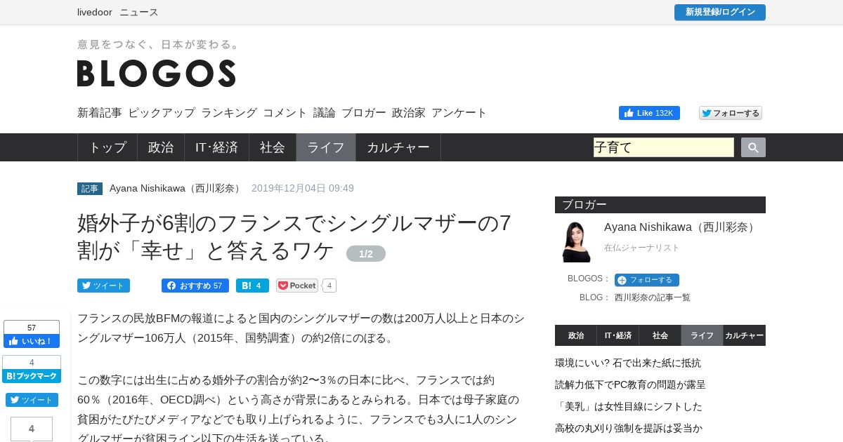Open article 読解力低下でPC教育の問題が露呈
This screenshot has width=843, height=442.
click(630, 384)
